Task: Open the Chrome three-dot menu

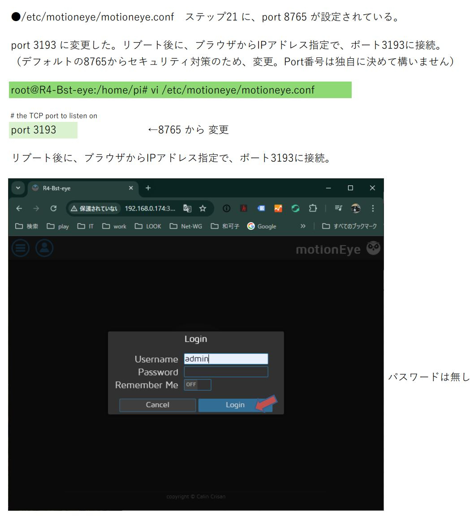Action: (373, 208)
